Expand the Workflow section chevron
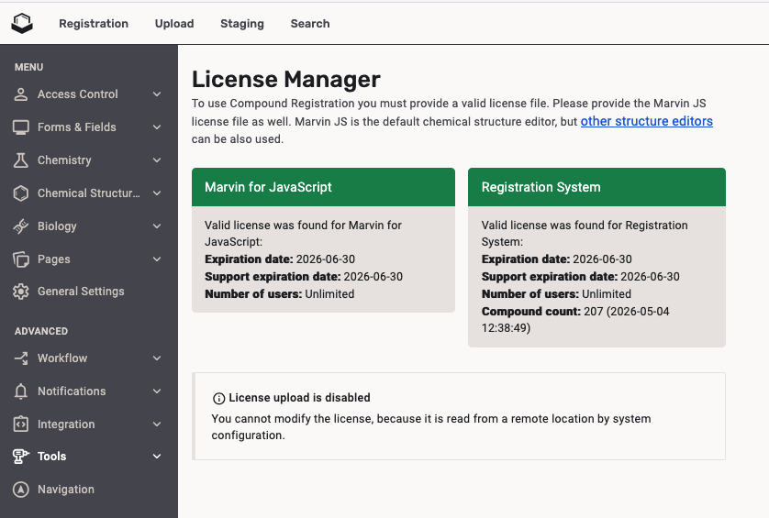 (157, 358)
